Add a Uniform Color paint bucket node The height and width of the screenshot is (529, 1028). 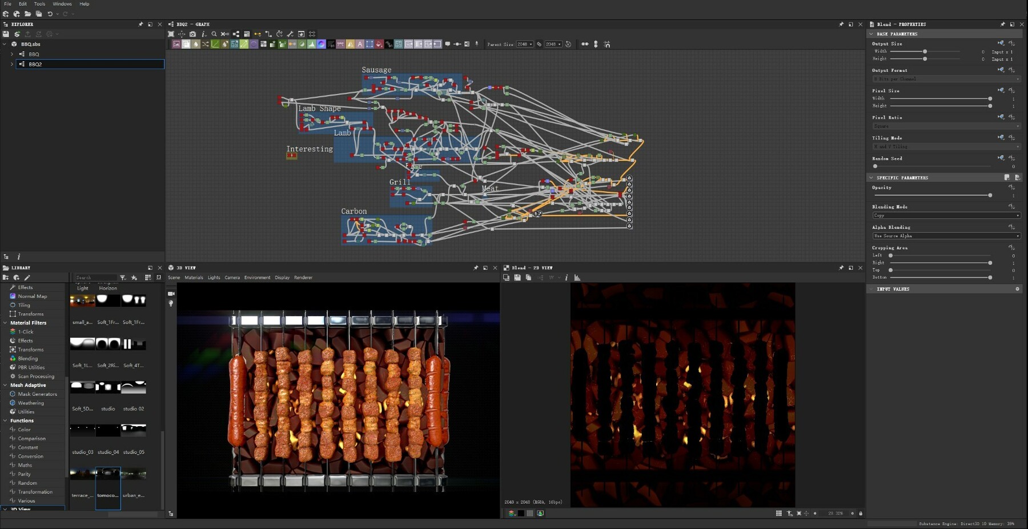point(379,44)
